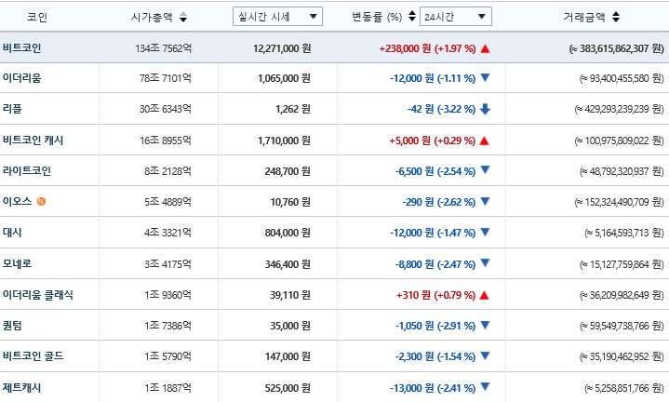
Task: Open the 이더리움 coin link
Action: [21, 78]
